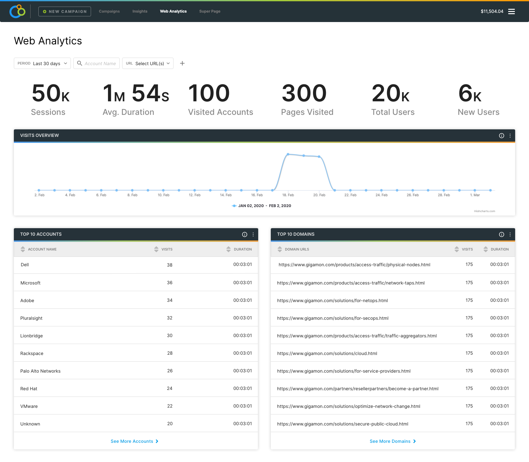The image size is (529, 462).
Task: Click the chart peak point at 18. Feb
Action: click(x=288, y=154)
